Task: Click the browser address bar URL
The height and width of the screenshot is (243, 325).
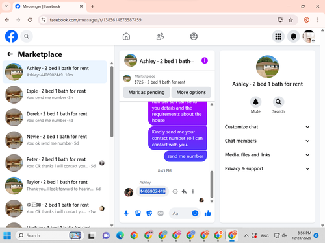Action: pos(96,20)
